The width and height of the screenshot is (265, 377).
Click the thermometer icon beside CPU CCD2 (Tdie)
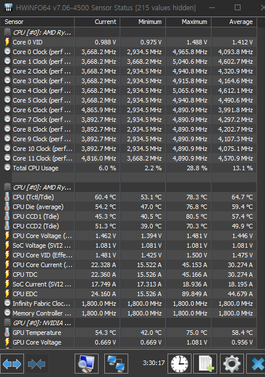click(7, 226)
